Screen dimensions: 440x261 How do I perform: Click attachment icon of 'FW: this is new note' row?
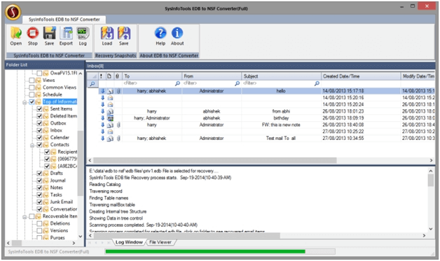118,125
